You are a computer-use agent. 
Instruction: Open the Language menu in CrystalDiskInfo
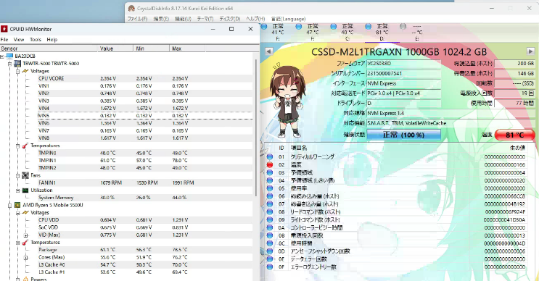(x=288, y=19)
